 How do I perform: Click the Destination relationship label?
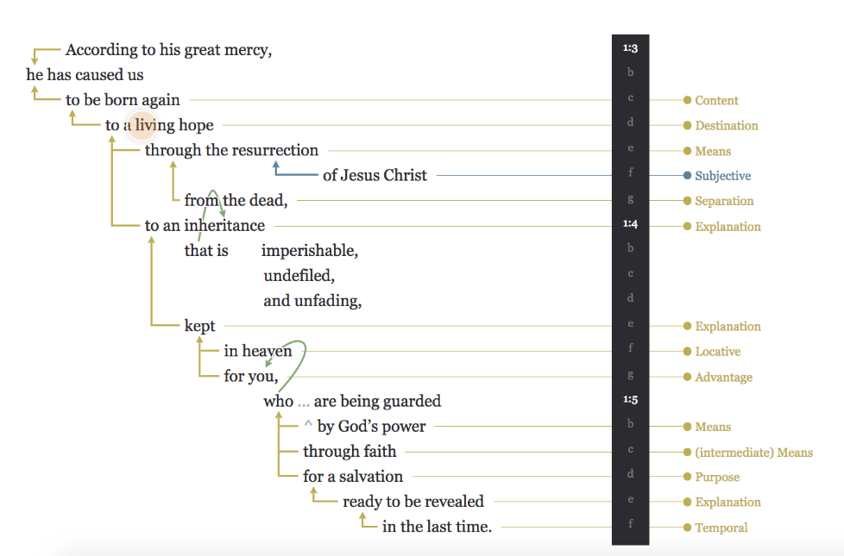pyautogui.click(x=726, y=126)
